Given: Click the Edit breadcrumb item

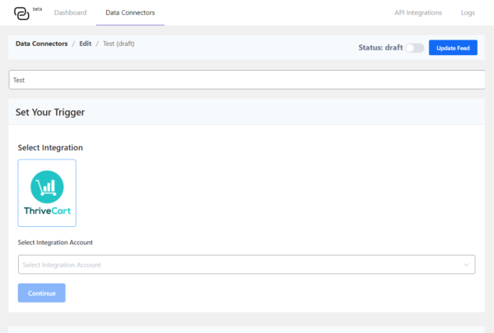Looking at the screenshot, I should [86, 44].
